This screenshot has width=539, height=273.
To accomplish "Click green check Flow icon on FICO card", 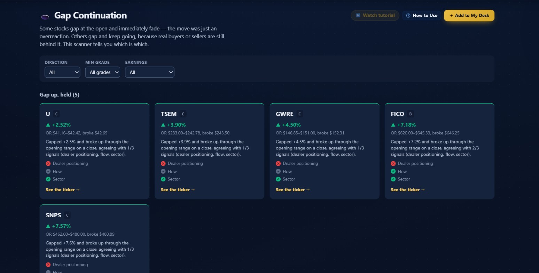I will tap(393, 171).
